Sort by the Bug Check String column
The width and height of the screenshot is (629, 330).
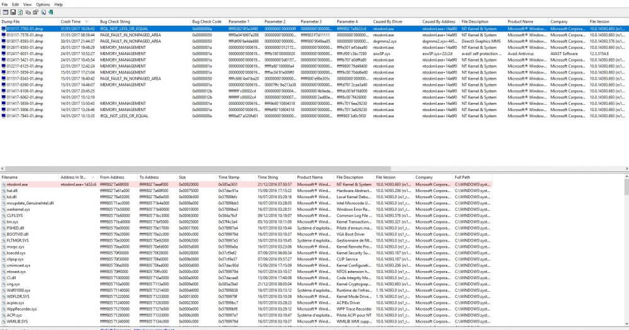125,21
